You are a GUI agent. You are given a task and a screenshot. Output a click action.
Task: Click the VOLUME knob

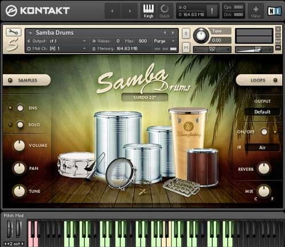tap(19, 145)
